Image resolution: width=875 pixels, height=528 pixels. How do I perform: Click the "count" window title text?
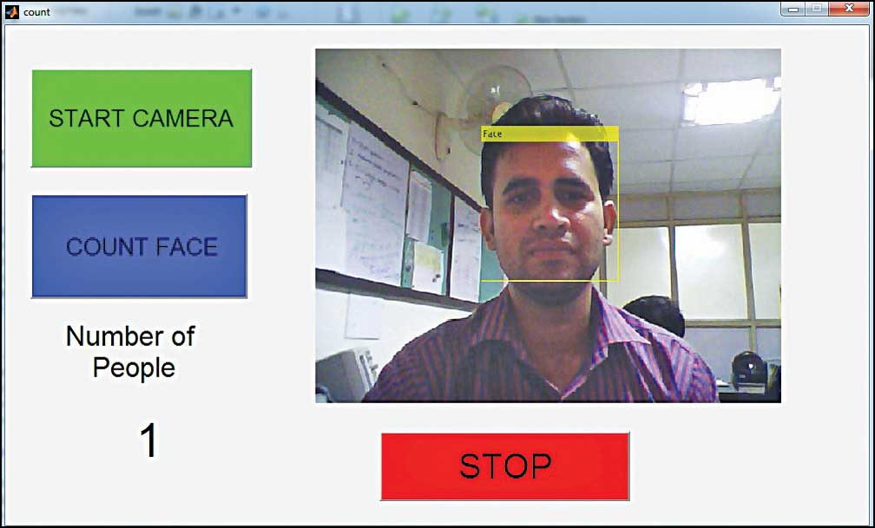click(36, 12)
